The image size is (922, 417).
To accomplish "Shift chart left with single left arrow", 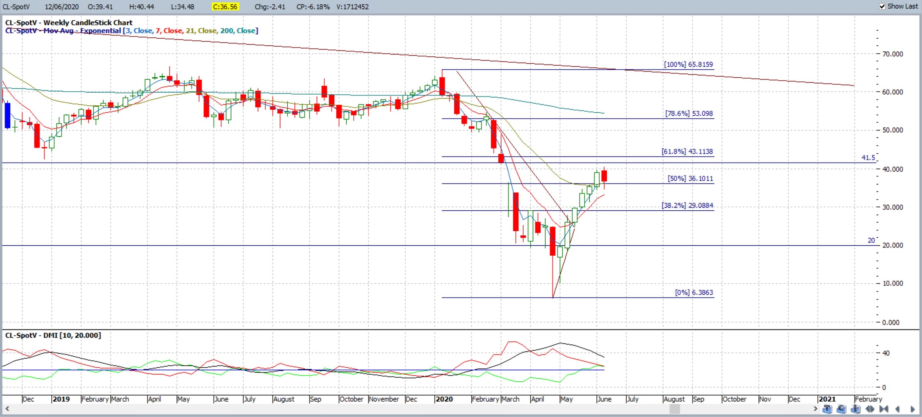I will [897, 409].
